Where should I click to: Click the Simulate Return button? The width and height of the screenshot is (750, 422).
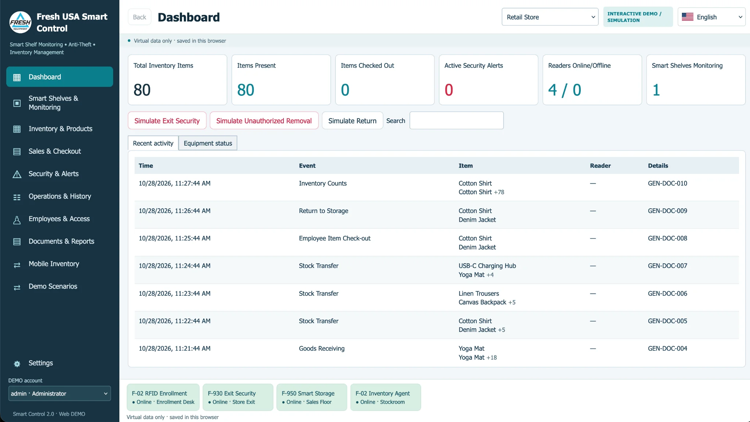point(352,120)
